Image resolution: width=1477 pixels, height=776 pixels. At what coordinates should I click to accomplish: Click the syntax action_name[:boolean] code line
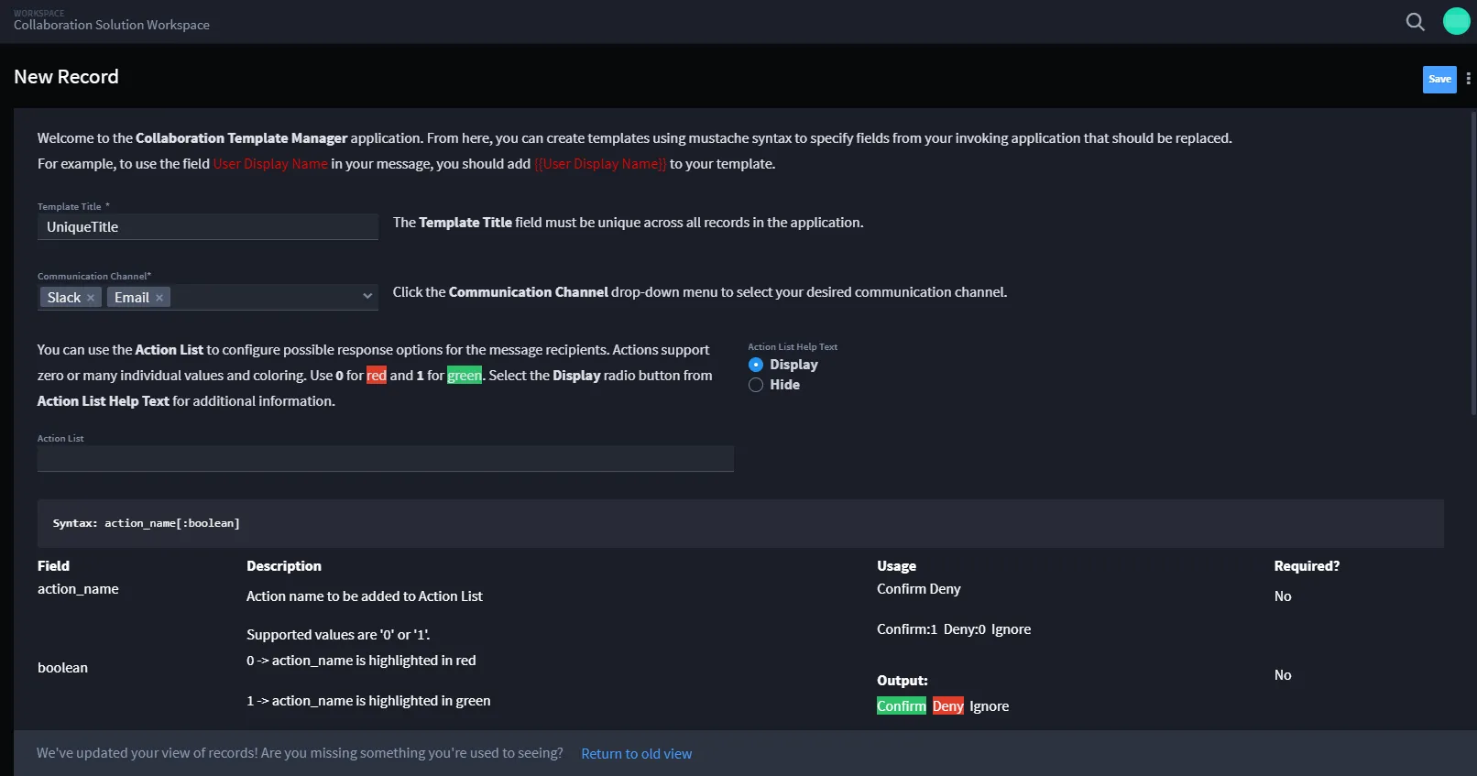coord(147,523)
